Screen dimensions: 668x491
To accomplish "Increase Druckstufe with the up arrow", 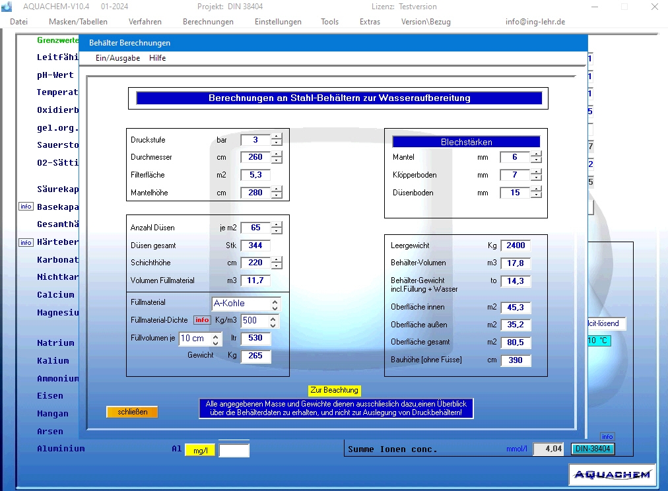I will [277, 137].
